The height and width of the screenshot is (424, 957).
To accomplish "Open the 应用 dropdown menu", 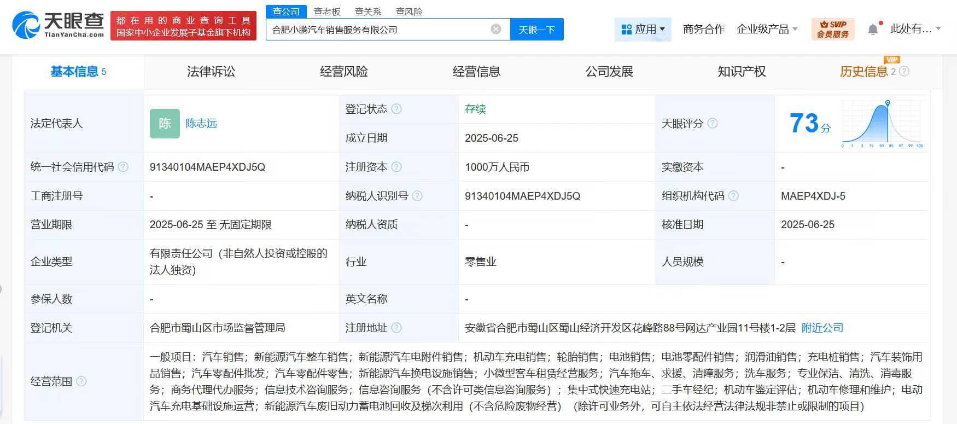I will tap(643, 29).
